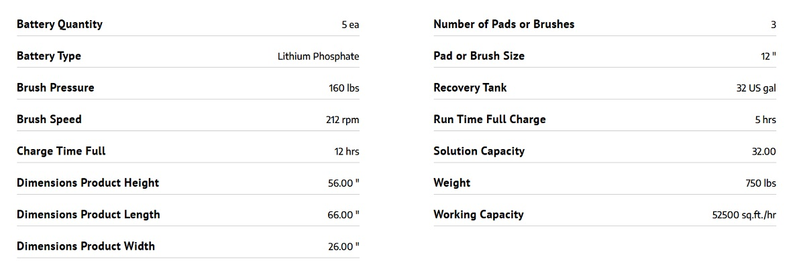The width and height of the screenshot is (805, 277).
Task: Click the Battery Quantity label
Action: [x=60, y=25]
